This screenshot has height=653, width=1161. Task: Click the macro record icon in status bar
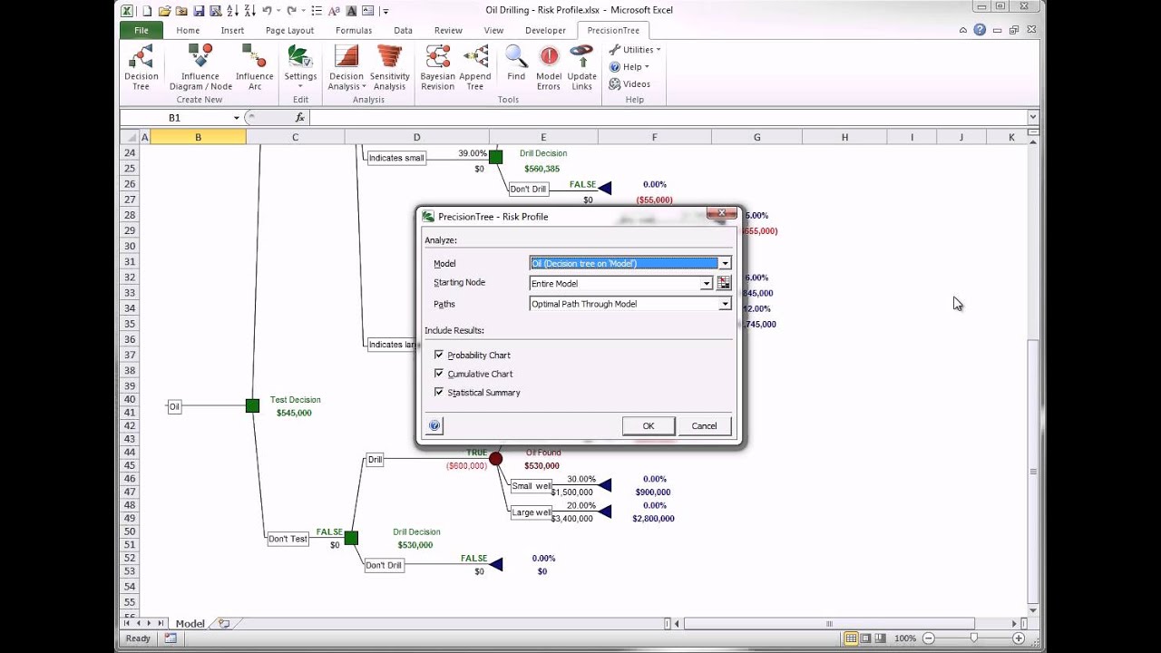point(171,638)
